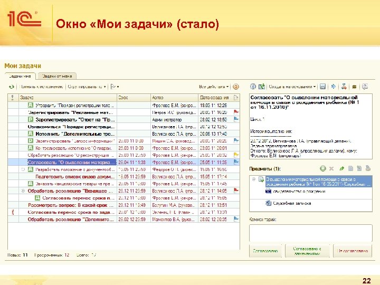
Task: Click Согласовано с замечаниями button
Action: 307,251
